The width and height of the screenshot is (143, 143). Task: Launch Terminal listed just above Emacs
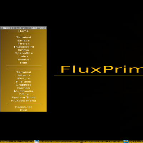coord(24,37)
